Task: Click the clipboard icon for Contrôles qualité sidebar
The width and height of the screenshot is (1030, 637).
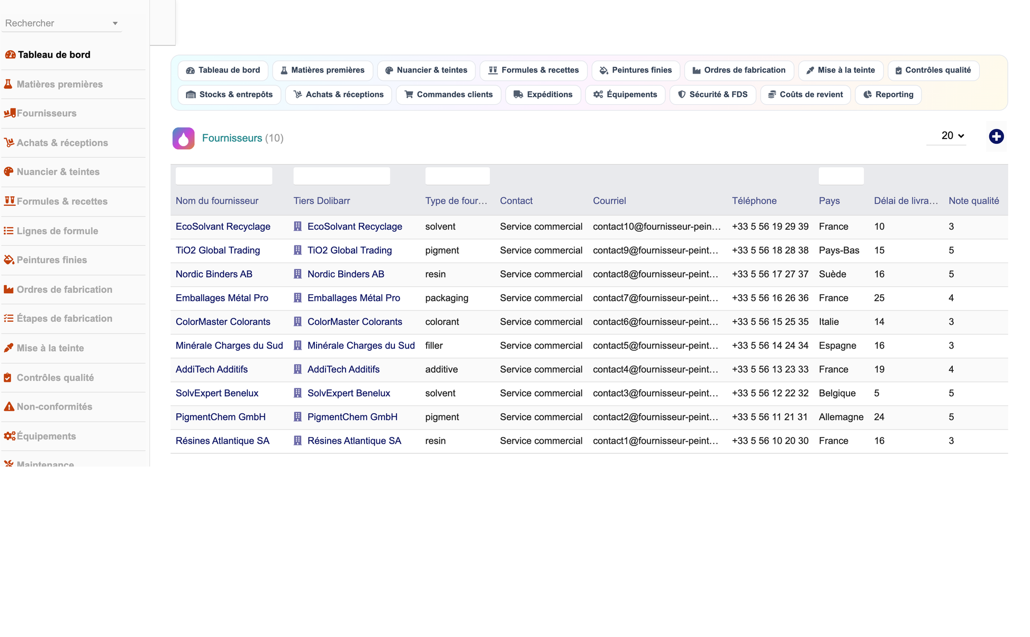Action: point(8,377)
